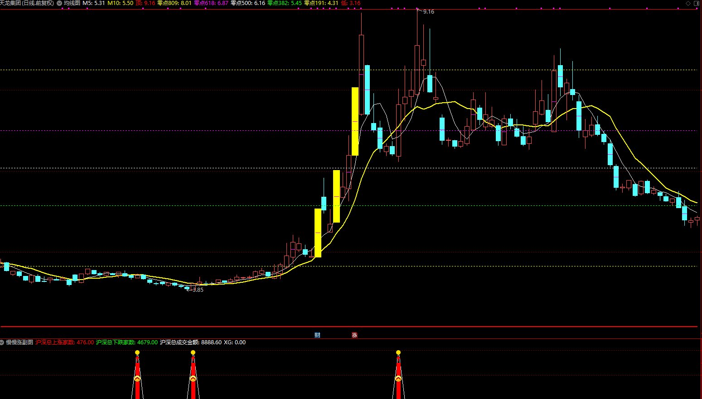Click 沪深总成交金额: 8888.60 label
The image size is (702, 399).
[x=191, y=342]
